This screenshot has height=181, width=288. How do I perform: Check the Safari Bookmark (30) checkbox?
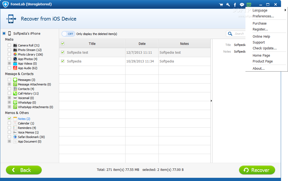(x=9, y=137)
